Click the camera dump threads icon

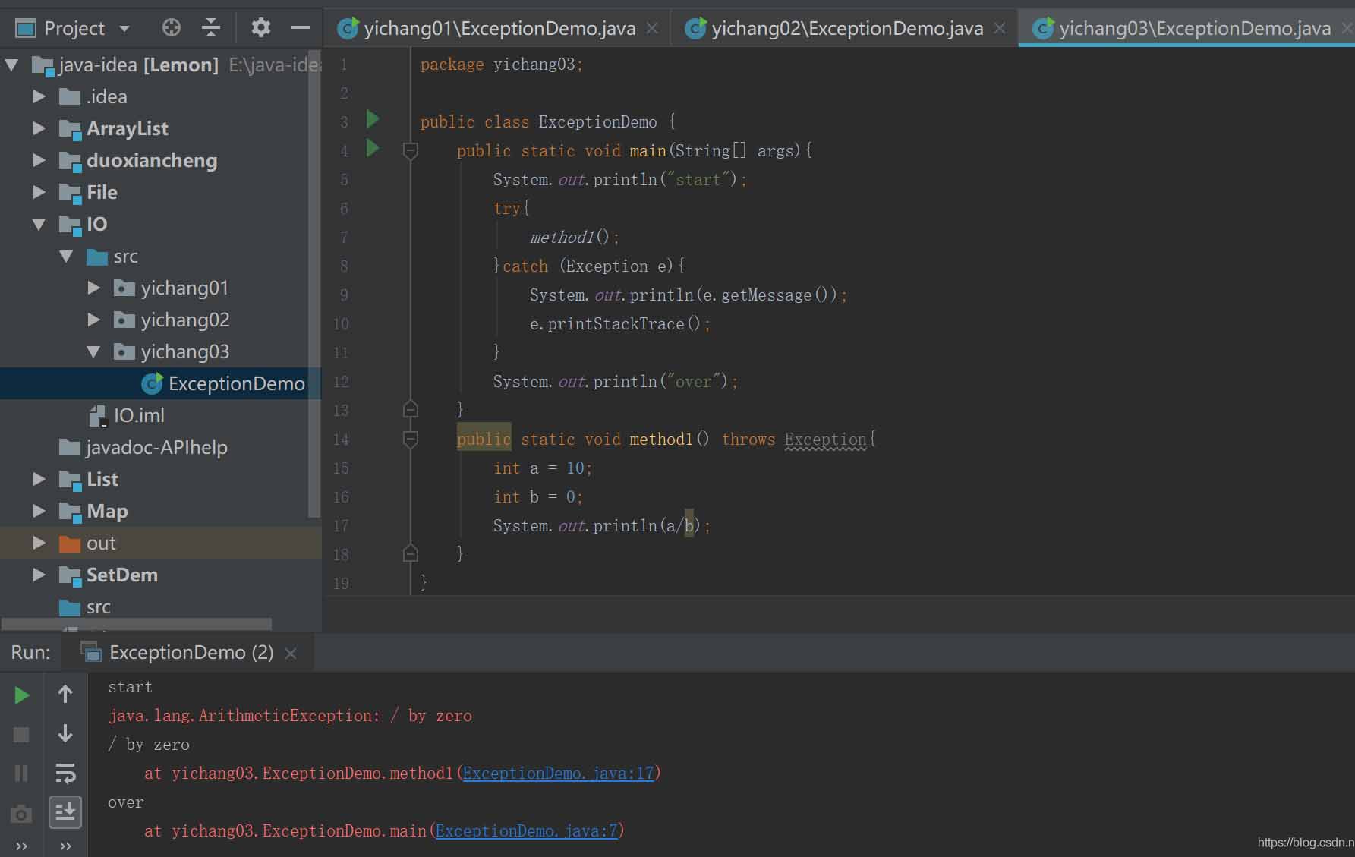[21, 814]
